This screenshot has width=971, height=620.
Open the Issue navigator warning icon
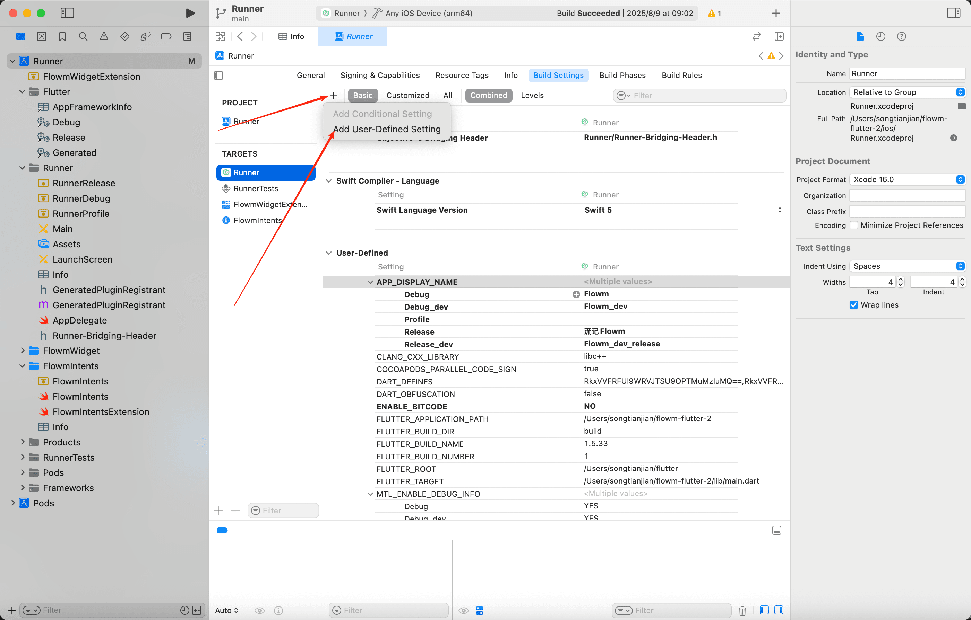104,36
